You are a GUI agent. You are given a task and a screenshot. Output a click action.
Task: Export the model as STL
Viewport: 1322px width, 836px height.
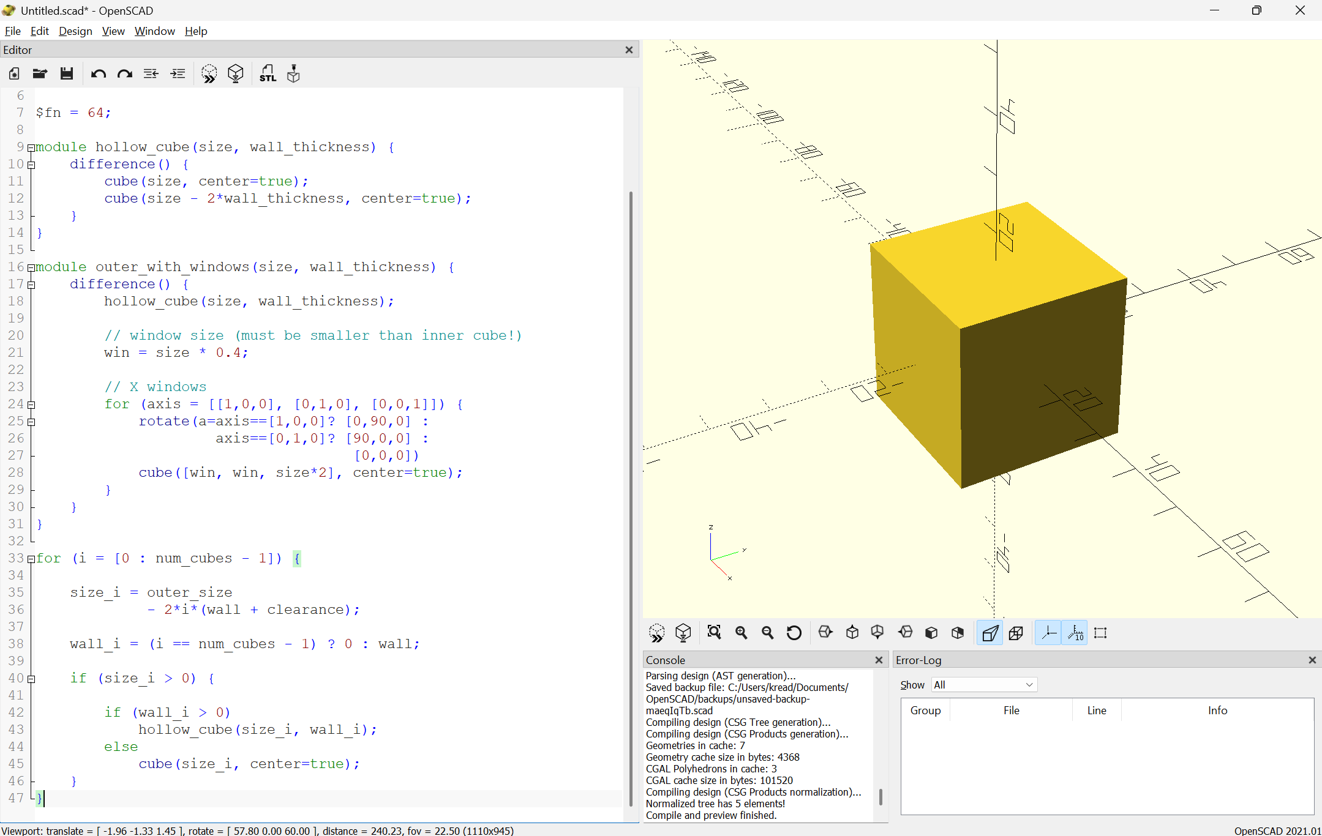coord(268,73)
